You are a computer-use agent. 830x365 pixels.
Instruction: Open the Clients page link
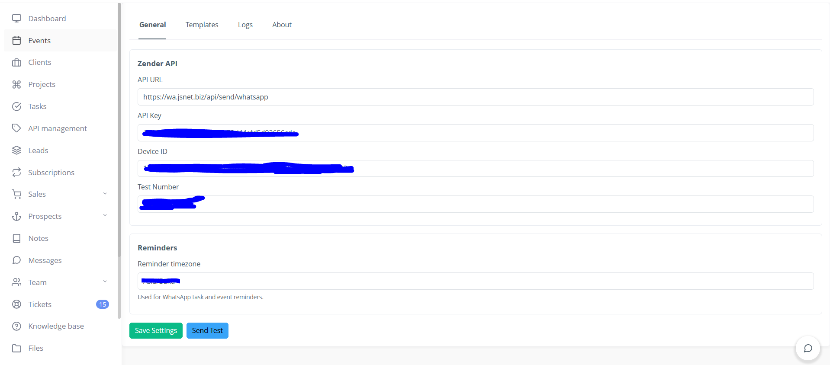tap(40, 62)
